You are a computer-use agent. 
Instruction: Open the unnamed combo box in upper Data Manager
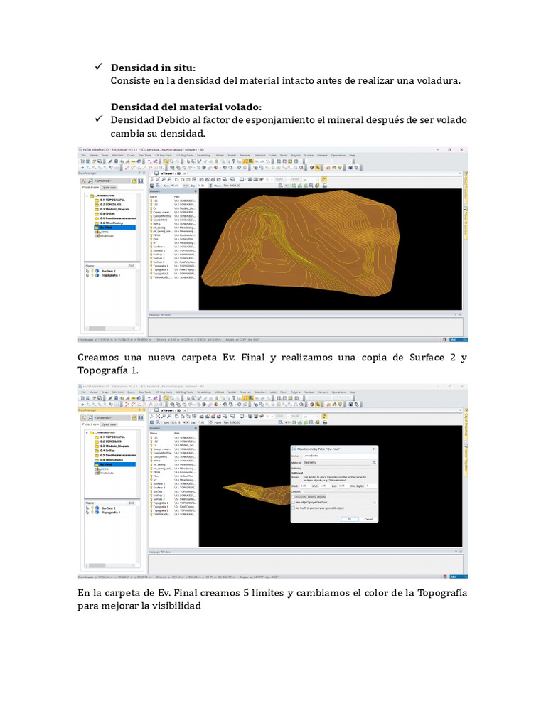point(112,181)
